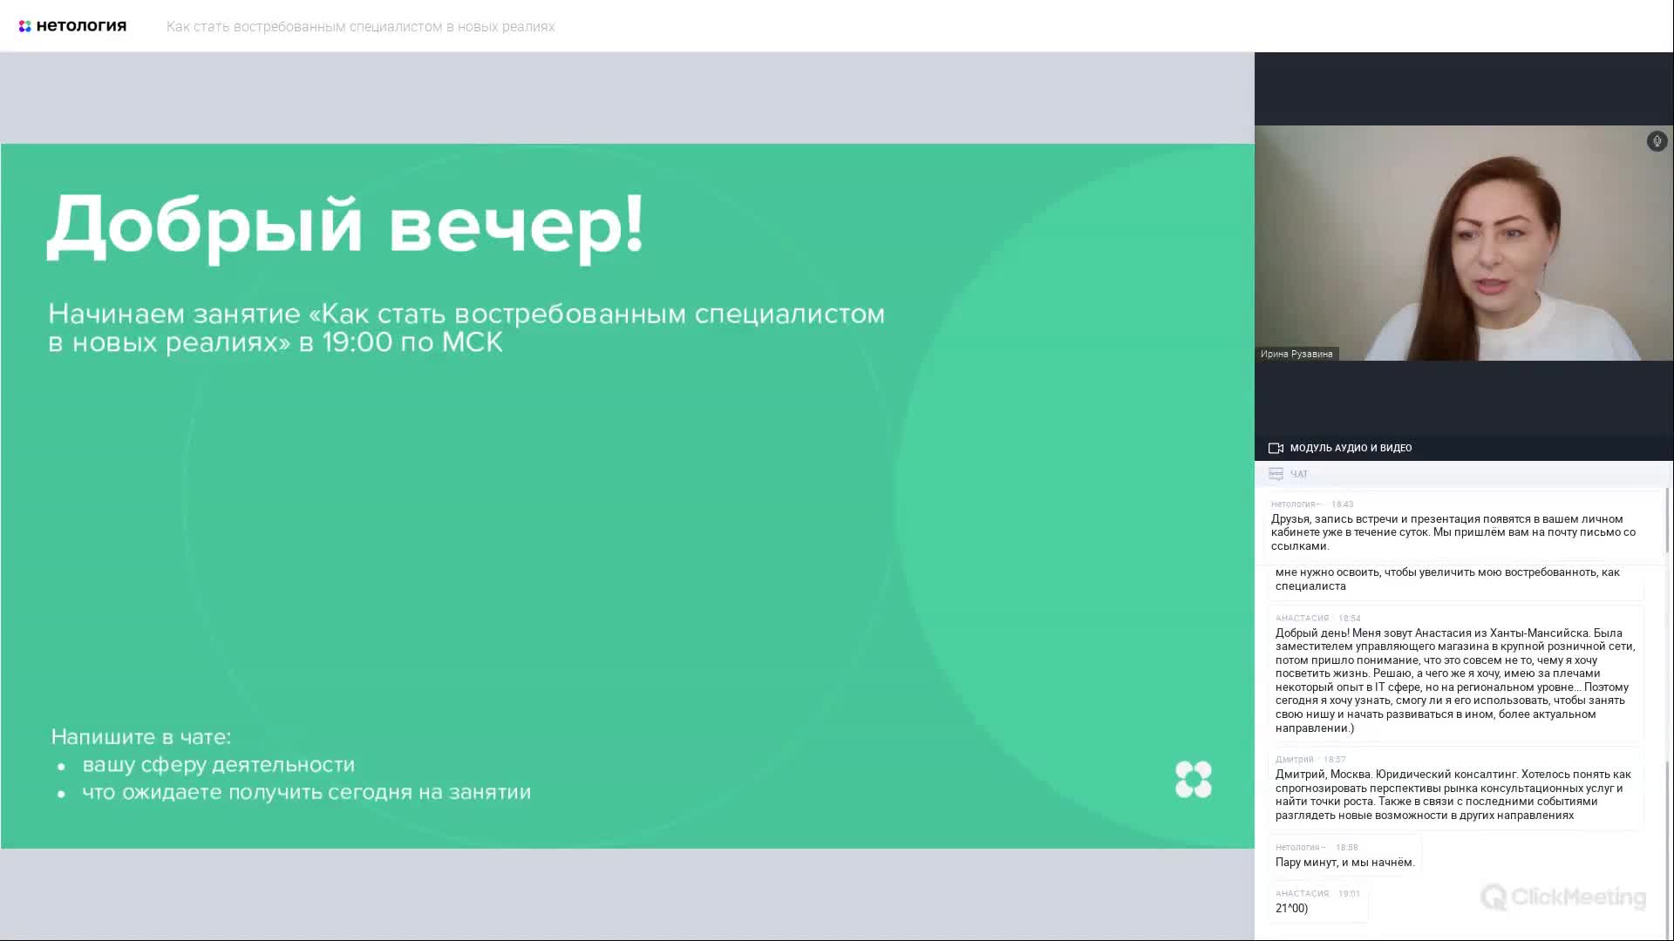Click the Ирина Рузавина name label
Screen dimensions: 1674x941
pyautogui.click(x=1296, y=354)
